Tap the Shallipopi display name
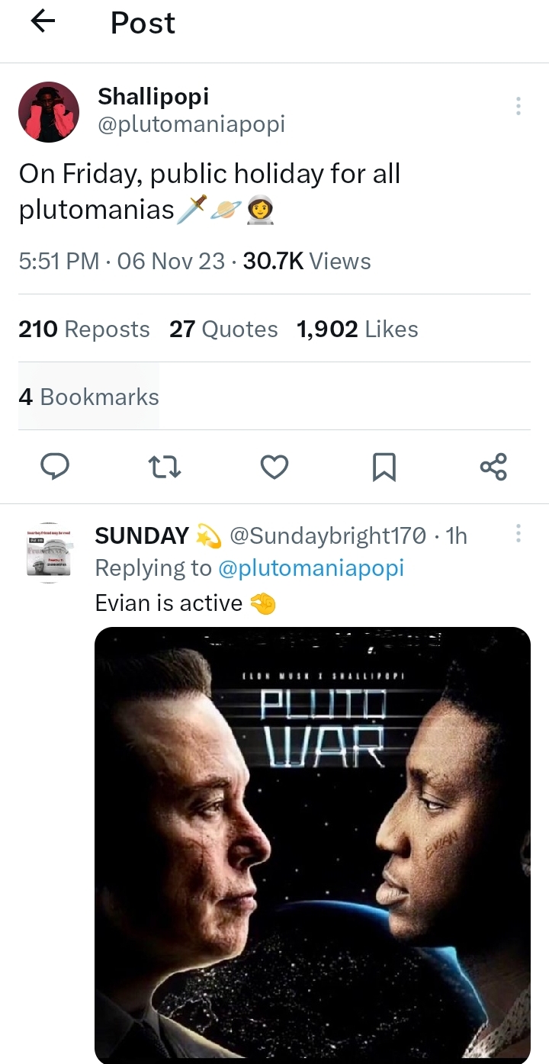The width and height of the screenshot is (549, 1064). coord(153,96)
